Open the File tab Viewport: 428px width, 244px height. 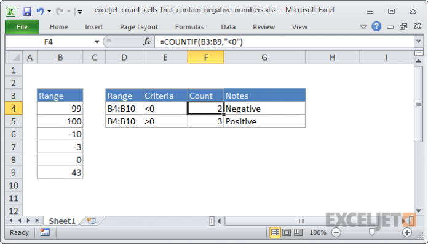pos(22,27)
